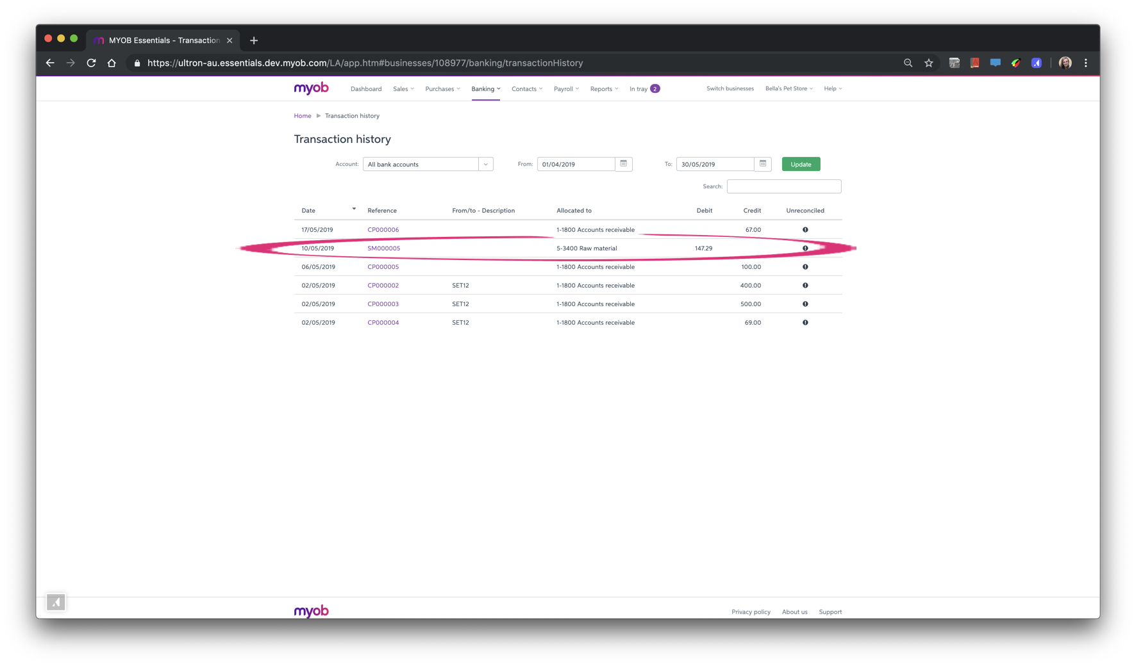Click the browser zoom magnifier icon

coord(908,63)
